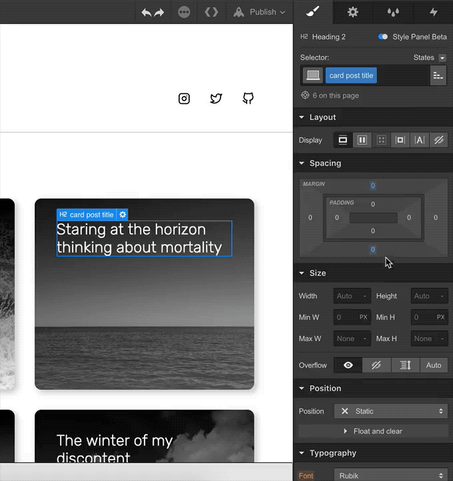Set overflow to visible with eye icon
Screen dimensions: 453x481
coord(347,365)
